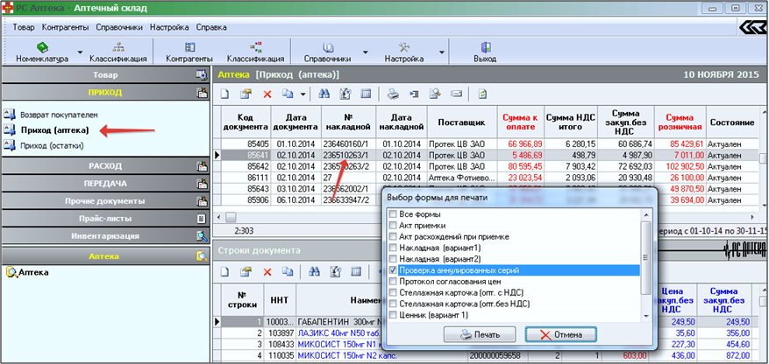The width and height of the screenshot is (769, 364).
Task: Tick the Акт приемки checkbox
Action: pos(393,225)
